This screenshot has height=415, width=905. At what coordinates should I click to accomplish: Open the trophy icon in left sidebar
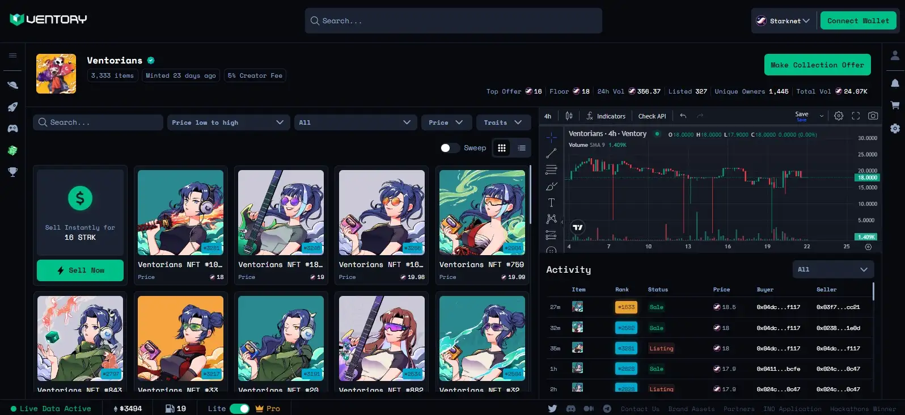[x=12, y=172]
